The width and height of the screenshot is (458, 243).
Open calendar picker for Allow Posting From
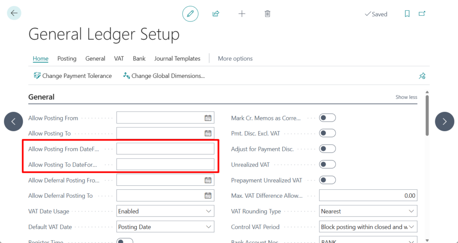[x=208, y=118]
